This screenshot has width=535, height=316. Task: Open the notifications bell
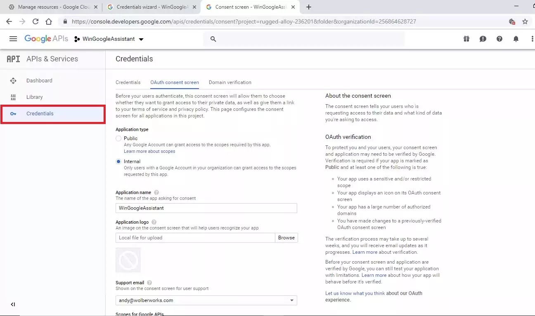tap(516, 39)
